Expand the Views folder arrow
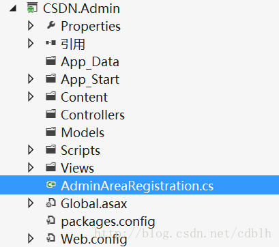The width and height of the screenshot is (279, 247). 31,168
